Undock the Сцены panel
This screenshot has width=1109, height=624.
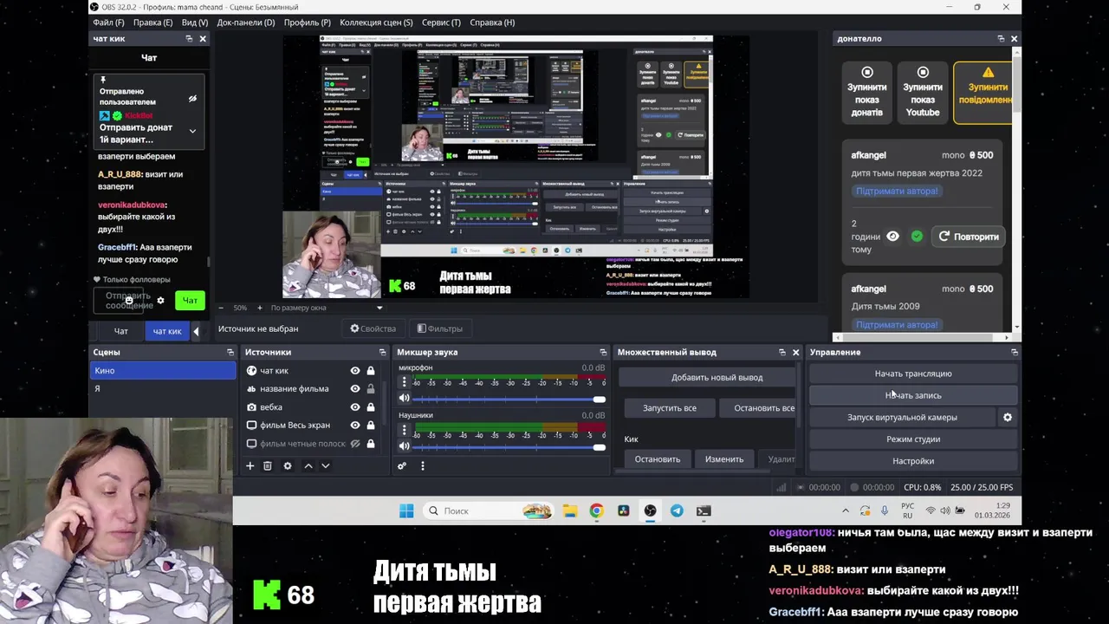230,352
